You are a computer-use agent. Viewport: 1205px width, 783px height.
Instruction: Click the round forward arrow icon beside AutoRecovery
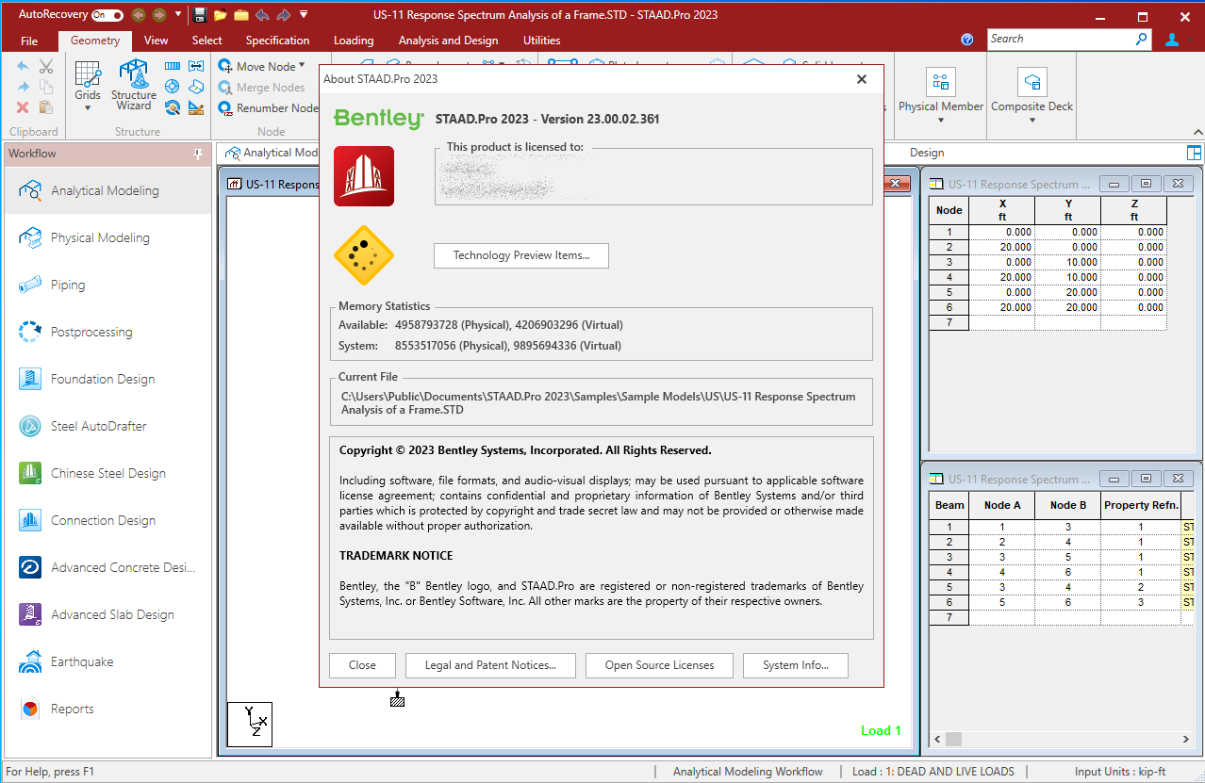158,15
